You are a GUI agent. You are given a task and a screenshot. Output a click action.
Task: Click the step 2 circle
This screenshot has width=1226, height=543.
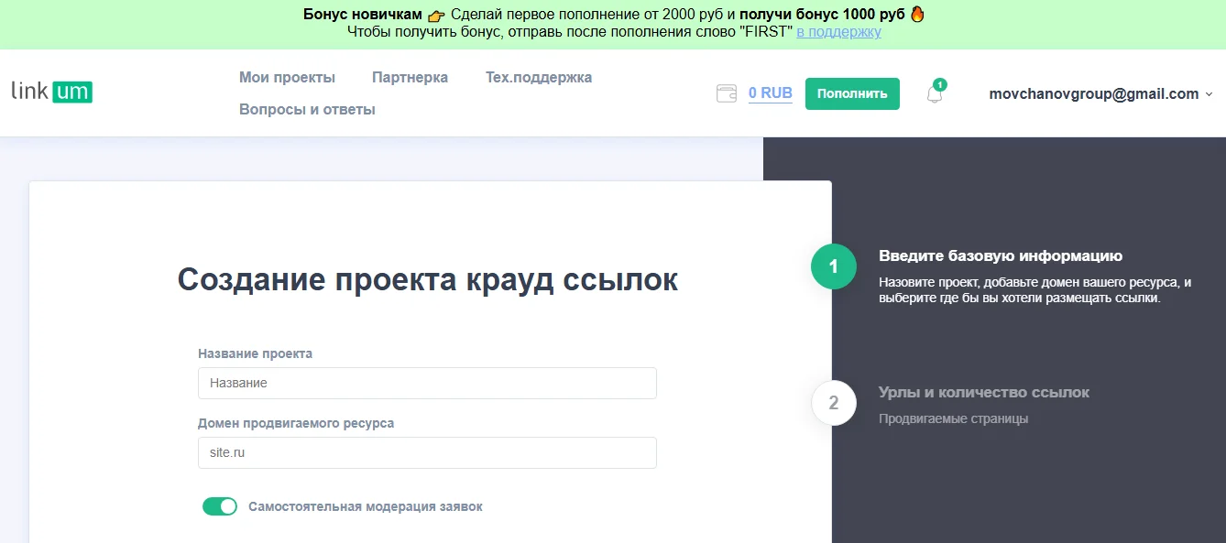(833, 403)
